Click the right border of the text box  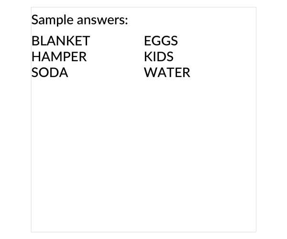tap(256, 119)
